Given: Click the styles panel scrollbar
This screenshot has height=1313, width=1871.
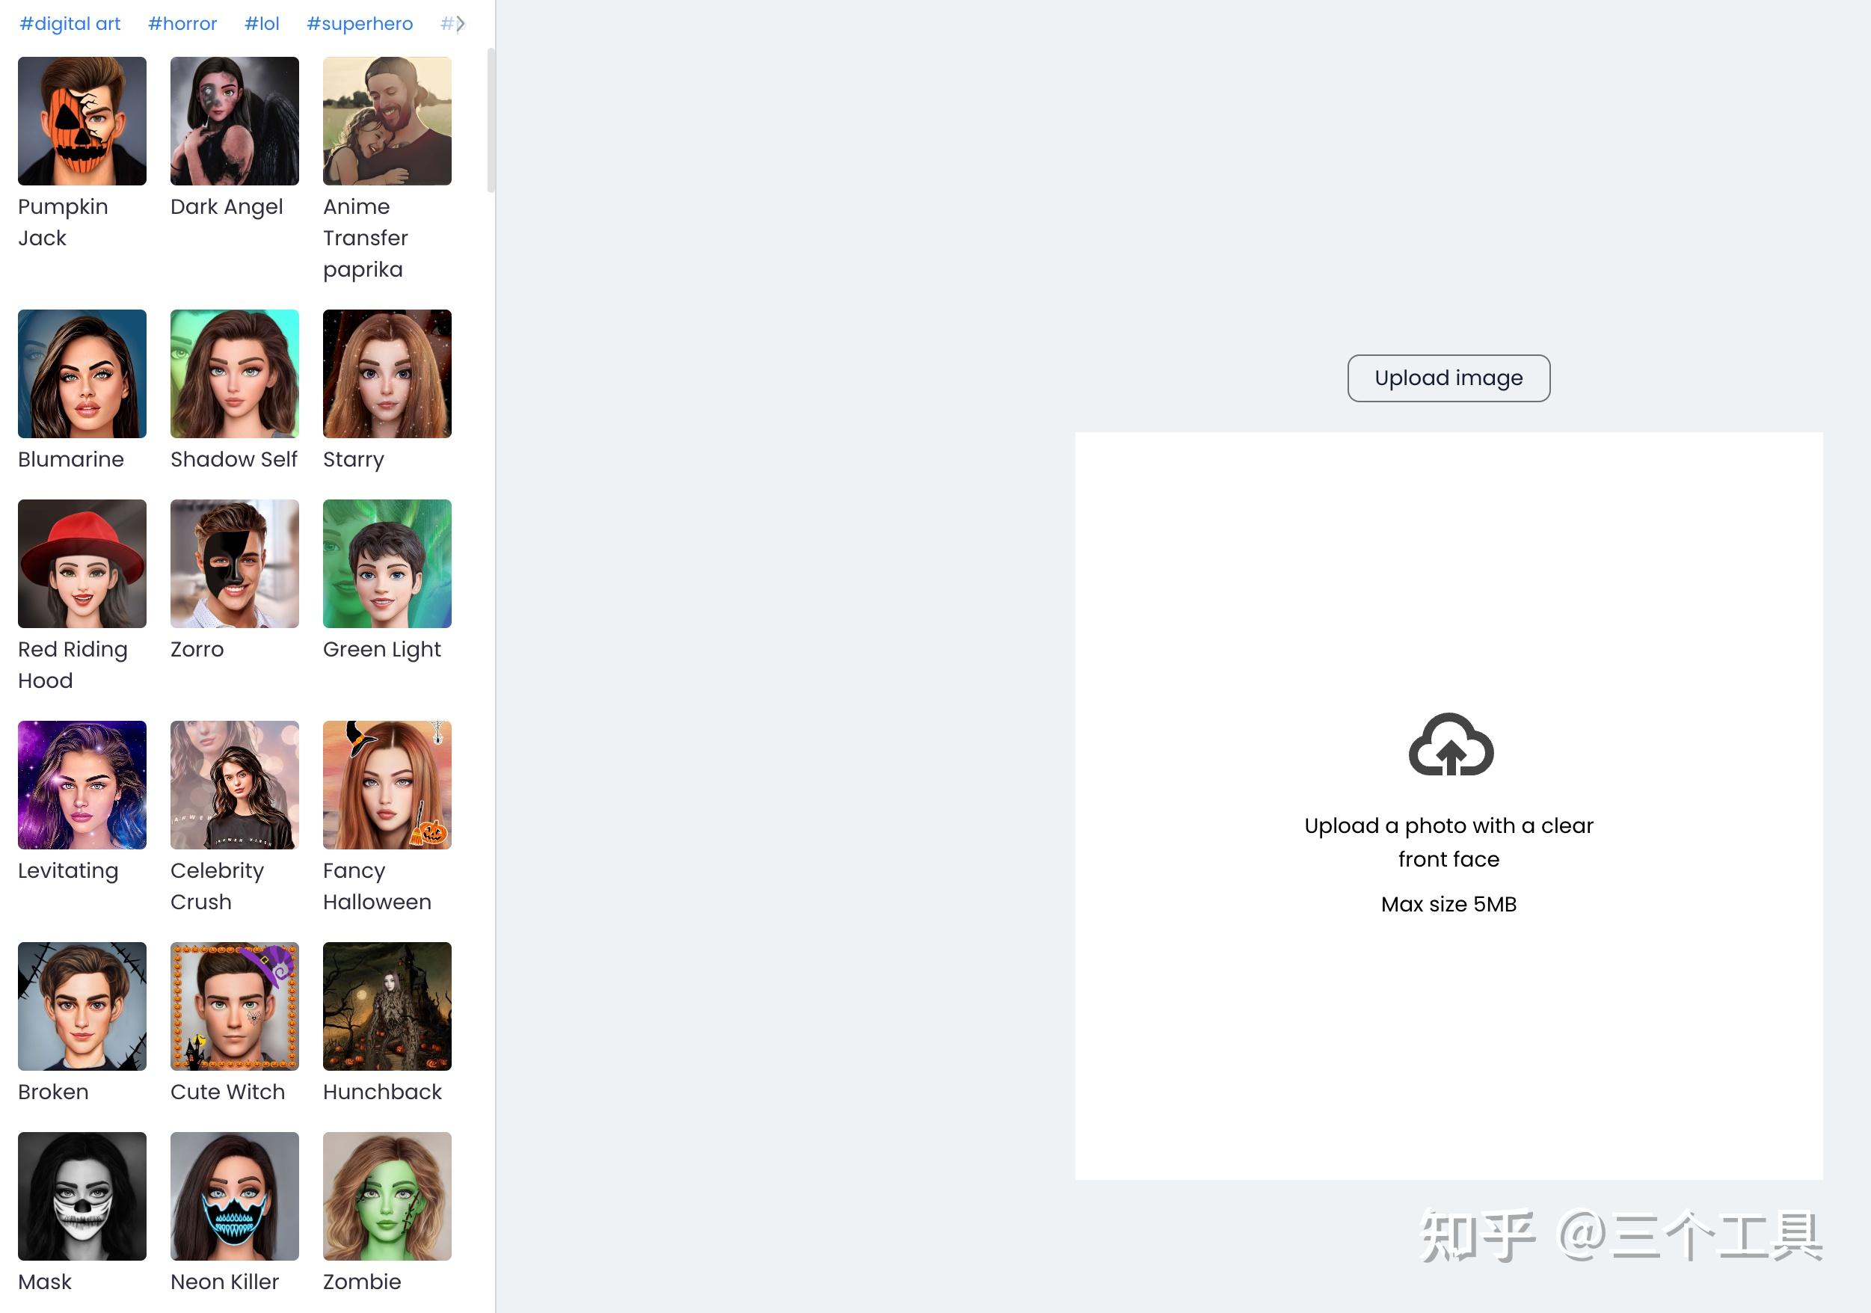Looking at the screenshot, I should [x=491, y=120].
